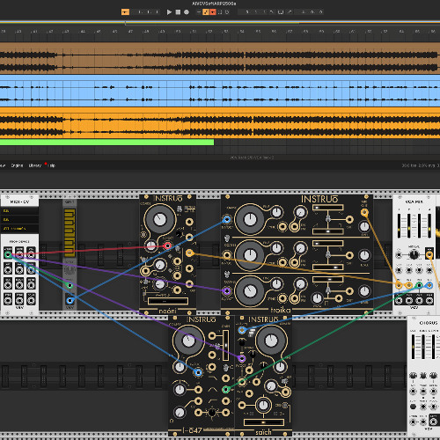Select the green clip on fourth track

pos(106,143)
